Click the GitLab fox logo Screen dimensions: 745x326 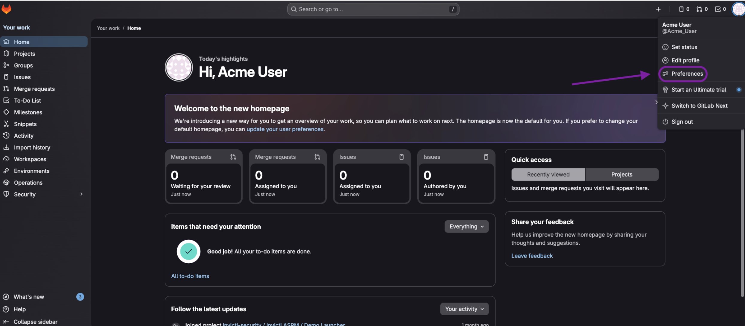[6, 9]
